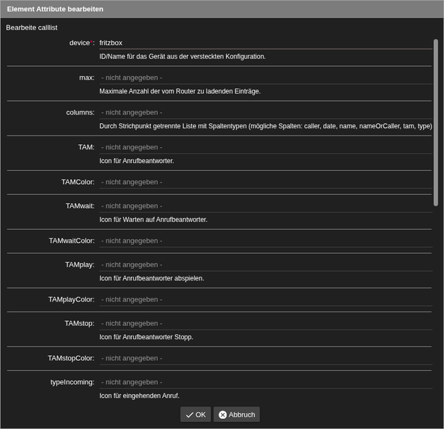Click the TAMwait input field
Screen dimensions: 444x429
(x=266, y=206)
